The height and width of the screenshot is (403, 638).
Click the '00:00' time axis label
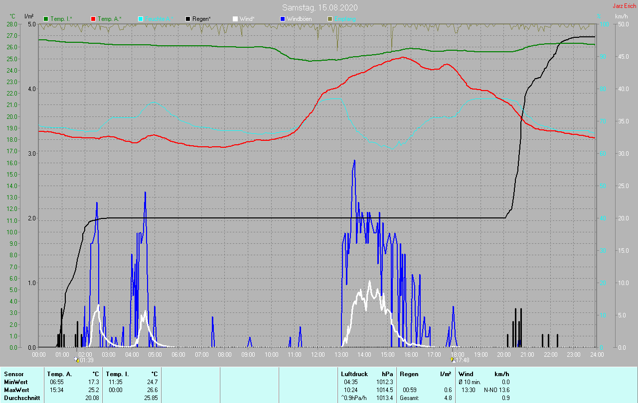point(39,354)
